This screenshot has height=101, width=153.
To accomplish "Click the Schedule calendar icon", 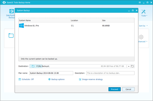I will tap(20, 79).
